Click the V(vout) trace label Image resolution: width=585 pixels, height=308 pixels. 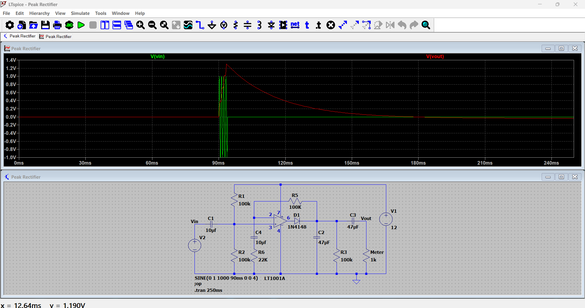(x=435, y=57)
